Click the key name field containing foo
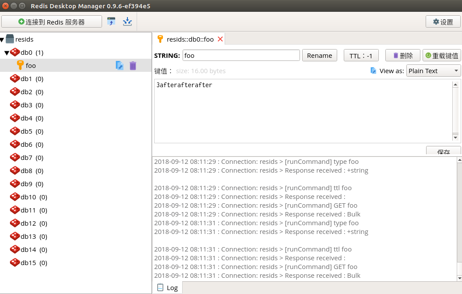Screen dimensions: 462x294 pyautogui.click(x=240, y=55)
